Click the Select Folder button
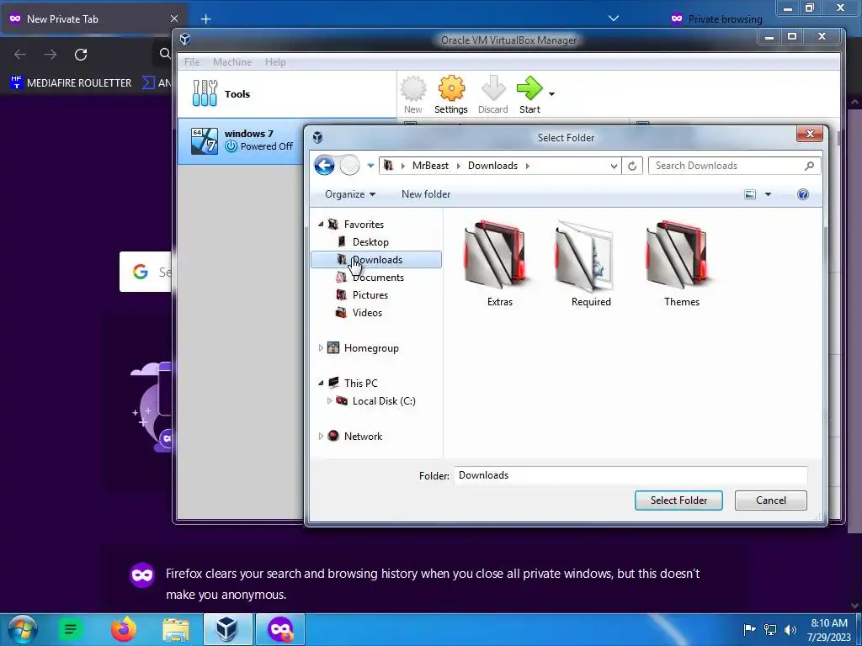Viewport: 862px width, 646px height. point(678,500)
